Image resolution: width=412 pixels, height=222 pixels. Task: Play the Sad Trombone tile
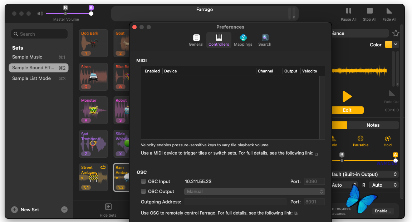point(93,143)
